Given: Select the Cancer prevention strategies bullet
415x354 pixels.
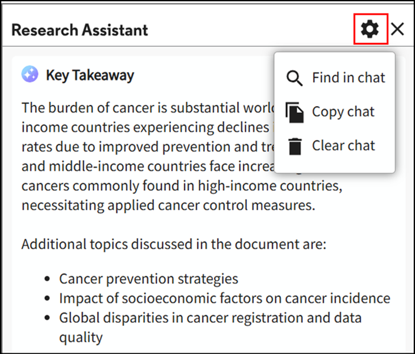Looking at the screenshot, I should [149, 279].
